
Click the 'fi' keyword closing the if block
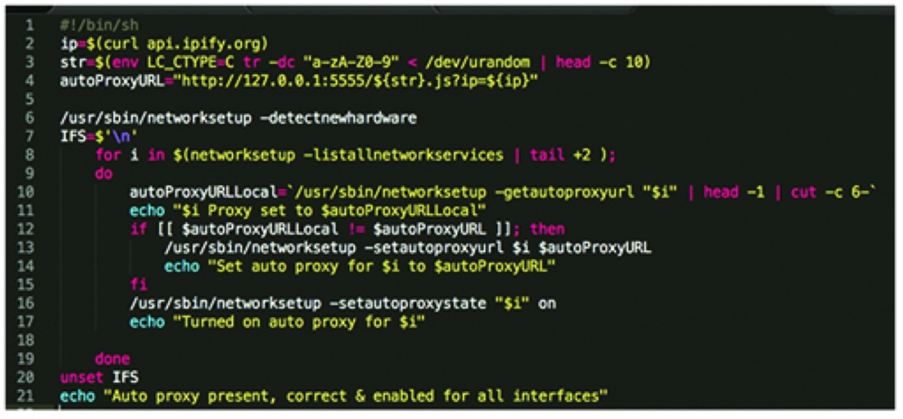(138, 285)
